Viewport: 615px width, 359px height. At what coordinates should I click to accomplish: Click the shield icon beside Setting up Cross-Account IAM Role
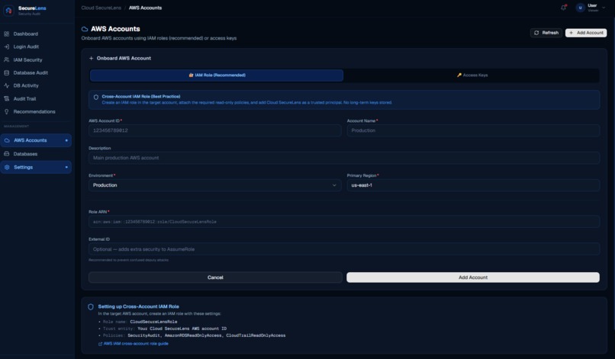(91, 307)
